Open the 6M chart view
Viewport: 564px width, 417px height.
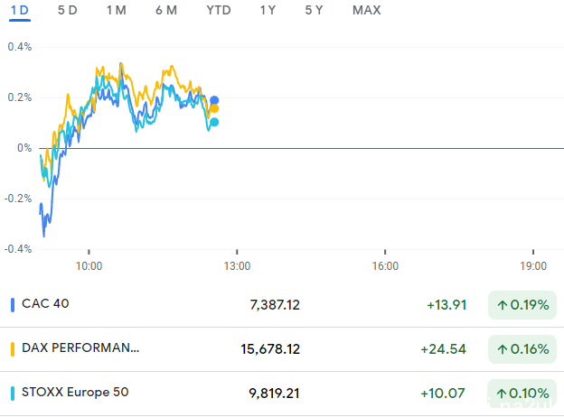click(165, 11)
